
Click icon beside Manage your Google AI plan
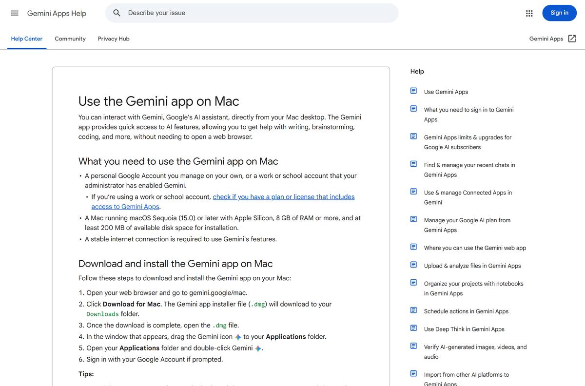[413, 219]
